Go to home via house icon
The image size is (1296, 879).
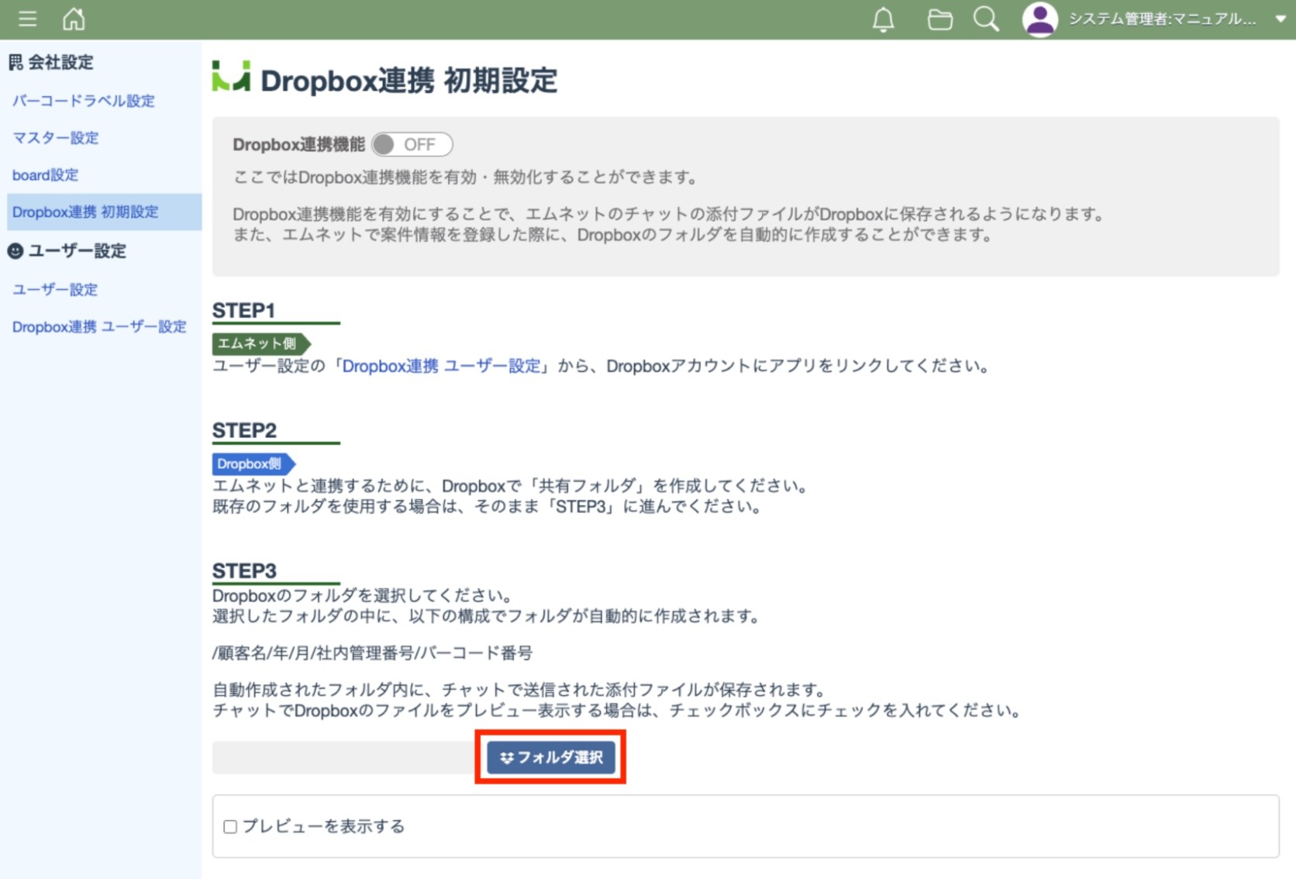pyautogui.click(x=74, y=19)
